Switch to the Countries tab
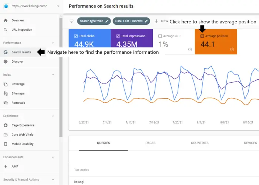The width and height of the screenshot is (259, 185). 199,143
